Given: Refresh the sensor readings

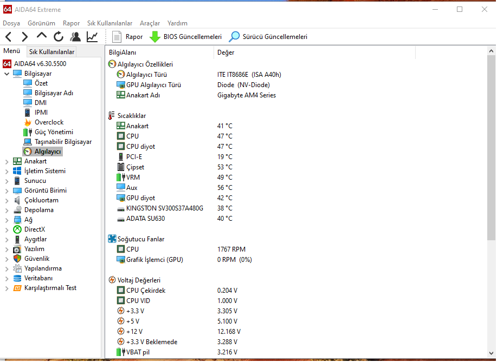Looking at the screenshot, I should (59, 37).
